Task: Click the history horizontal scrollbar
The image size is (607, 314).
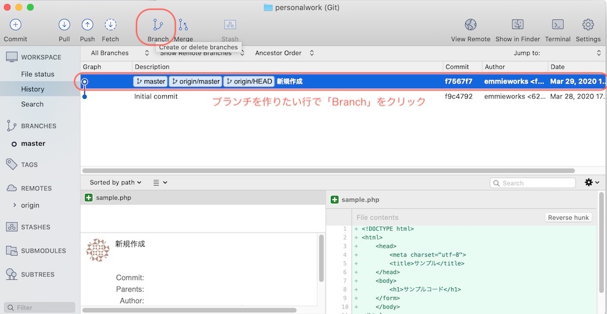Action: click(x=328, y=170)
